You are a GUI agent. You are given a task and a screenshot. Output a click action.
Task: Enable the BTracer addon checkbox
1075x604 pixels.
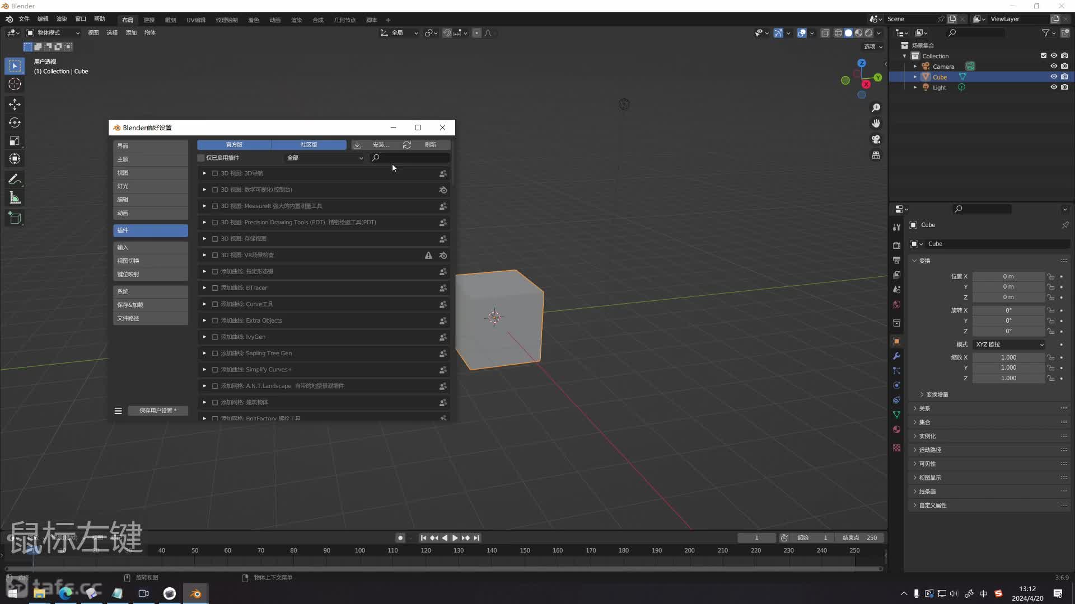pos(215,288)
